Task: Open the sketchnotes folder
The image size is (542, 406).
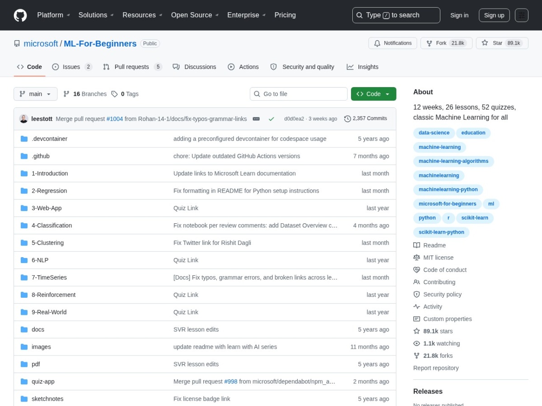Action: [47, 399]
